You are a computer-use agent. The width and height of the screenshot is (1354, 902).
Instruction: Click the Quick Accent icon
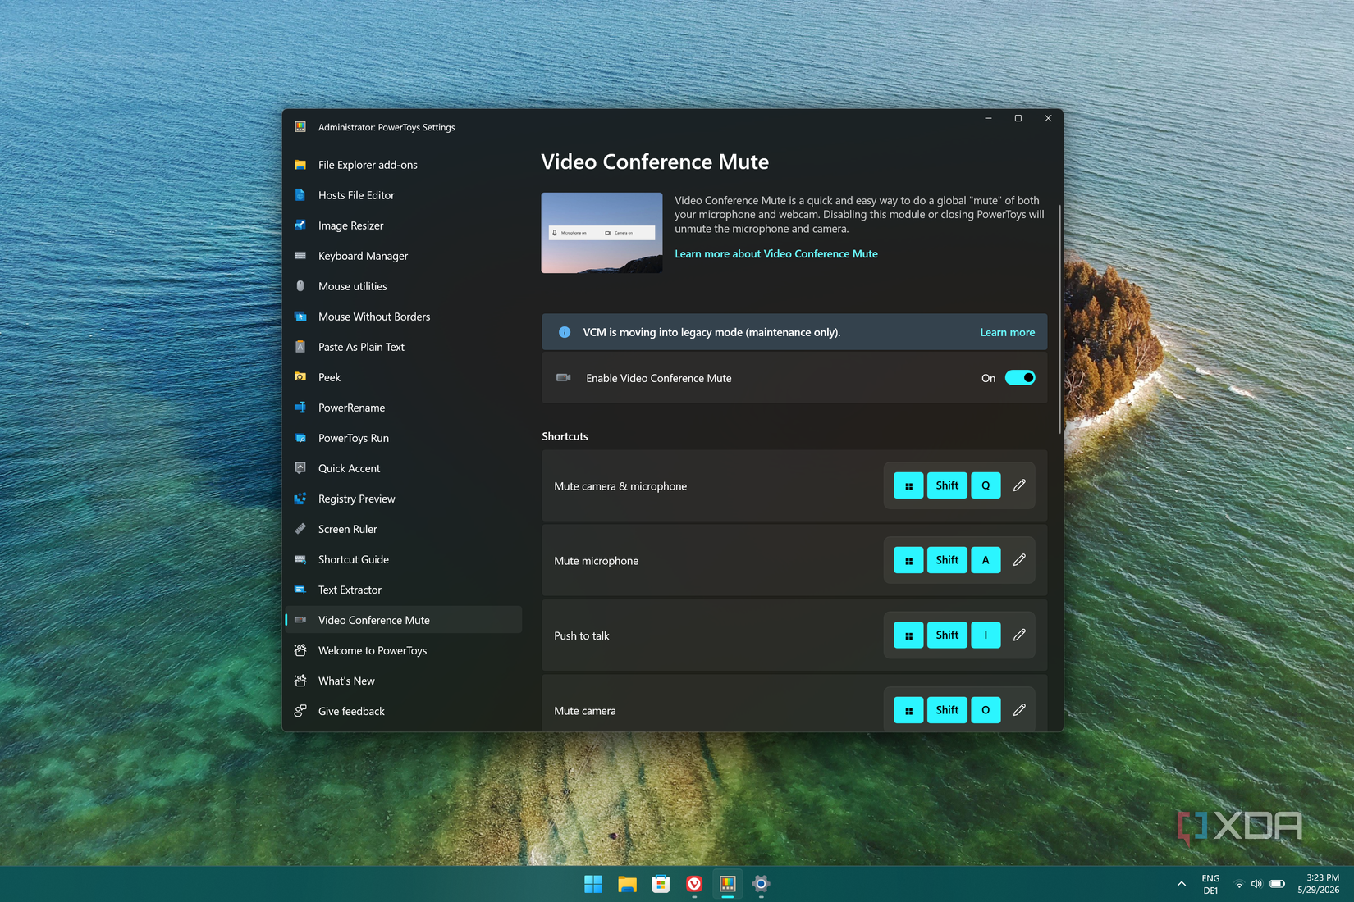tap(300, 468)
